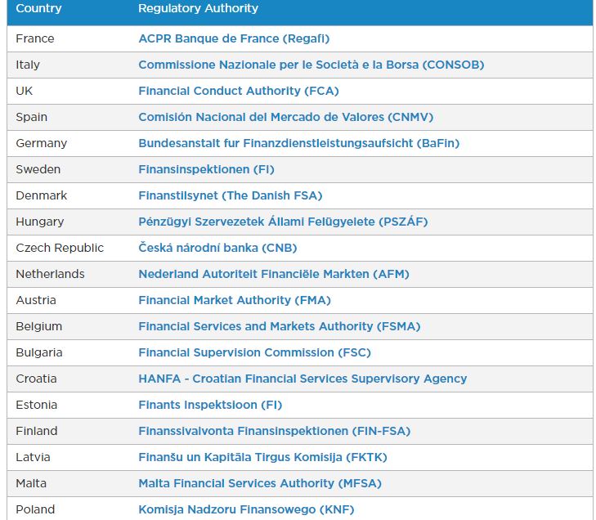Click the Netherlands AFM authority link

pos(274,274)
